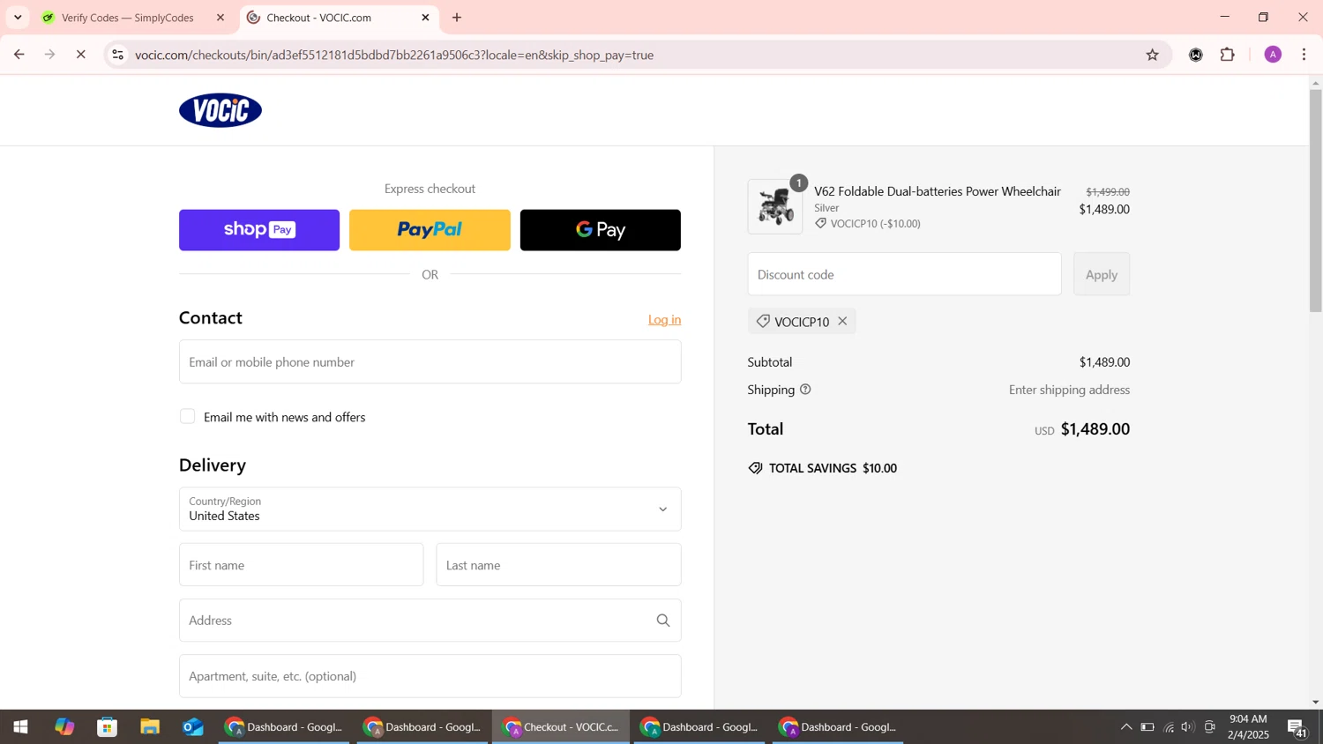The height and width of the screenshot is (744, 1323).
Task: Click the VOCICP10 tag icon under product
Action: [820, 224]
